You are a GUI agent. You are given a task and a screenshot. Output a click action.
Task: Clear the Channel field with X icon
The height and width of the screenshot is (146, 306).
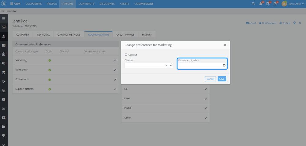point(166,65)
